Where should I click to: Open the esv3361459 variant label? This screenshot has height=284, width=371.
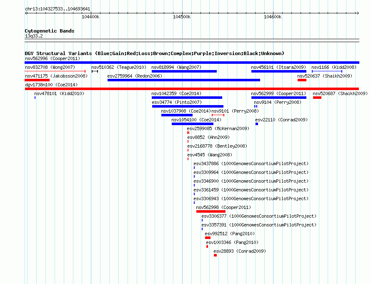[251, 190]
